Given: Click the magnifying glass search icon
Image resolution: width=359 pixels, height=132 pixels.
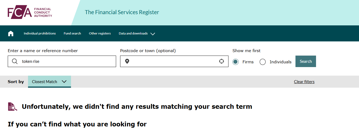Looking at the screenshot, I should (15, 61).
